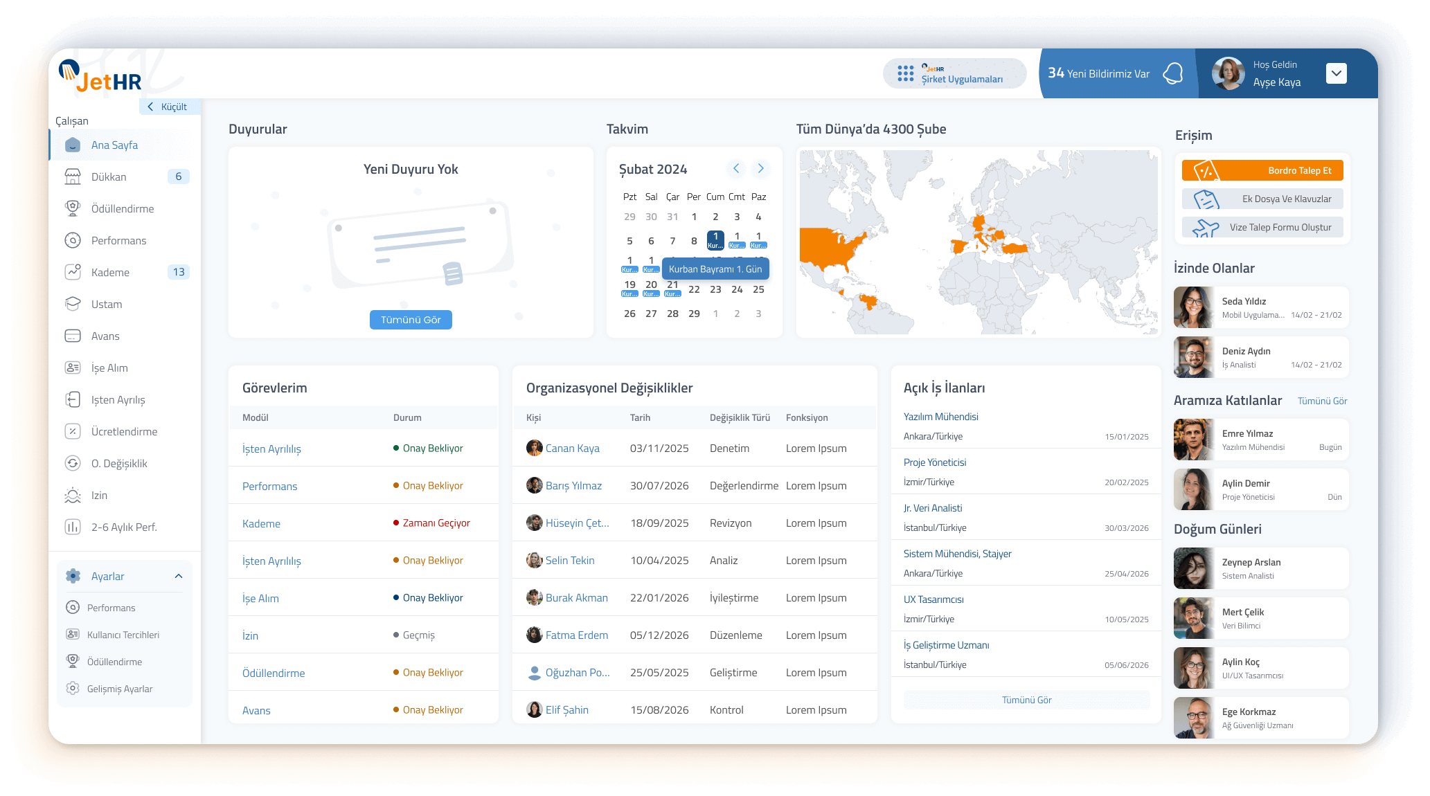Go to next month in calendar
Image resolution: width=1430 pixels, height=796 pixels.
pos(760,168)
